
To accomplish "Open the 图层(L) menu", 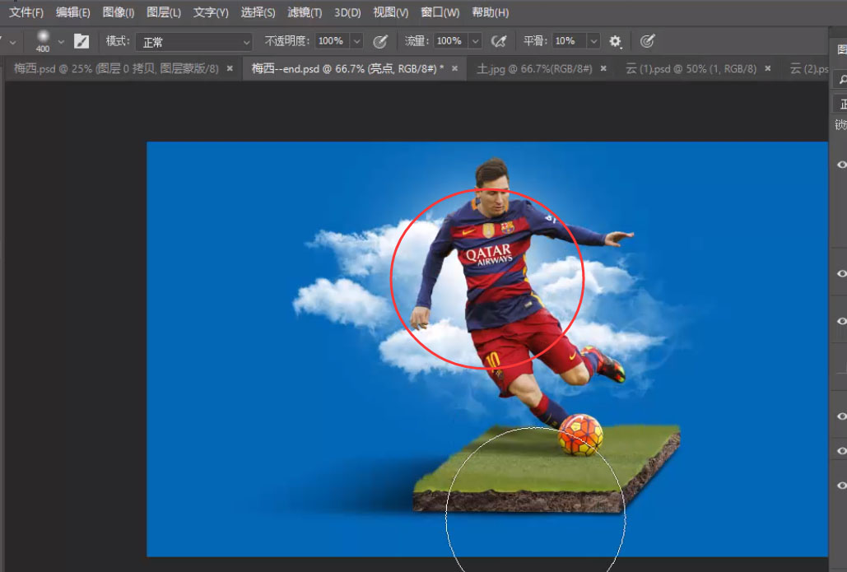I will click(164, 12).
